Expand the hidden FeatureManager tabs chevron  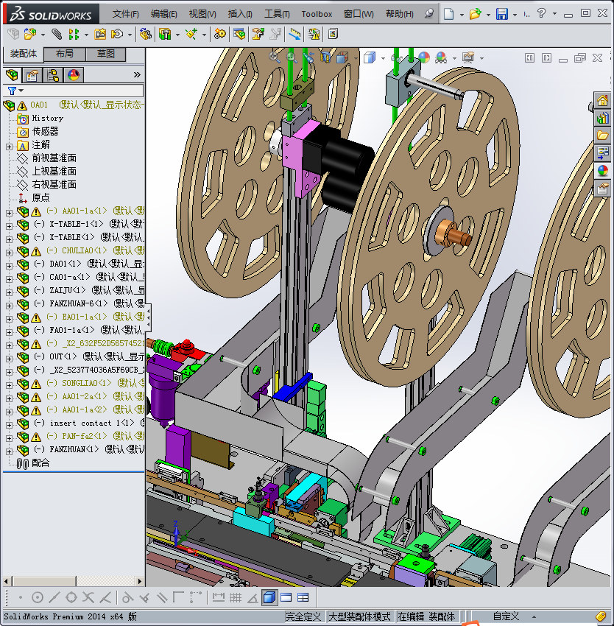(137, 75)
